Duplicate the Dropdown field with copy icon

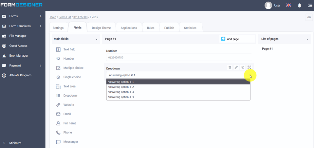tap(243, 67)
